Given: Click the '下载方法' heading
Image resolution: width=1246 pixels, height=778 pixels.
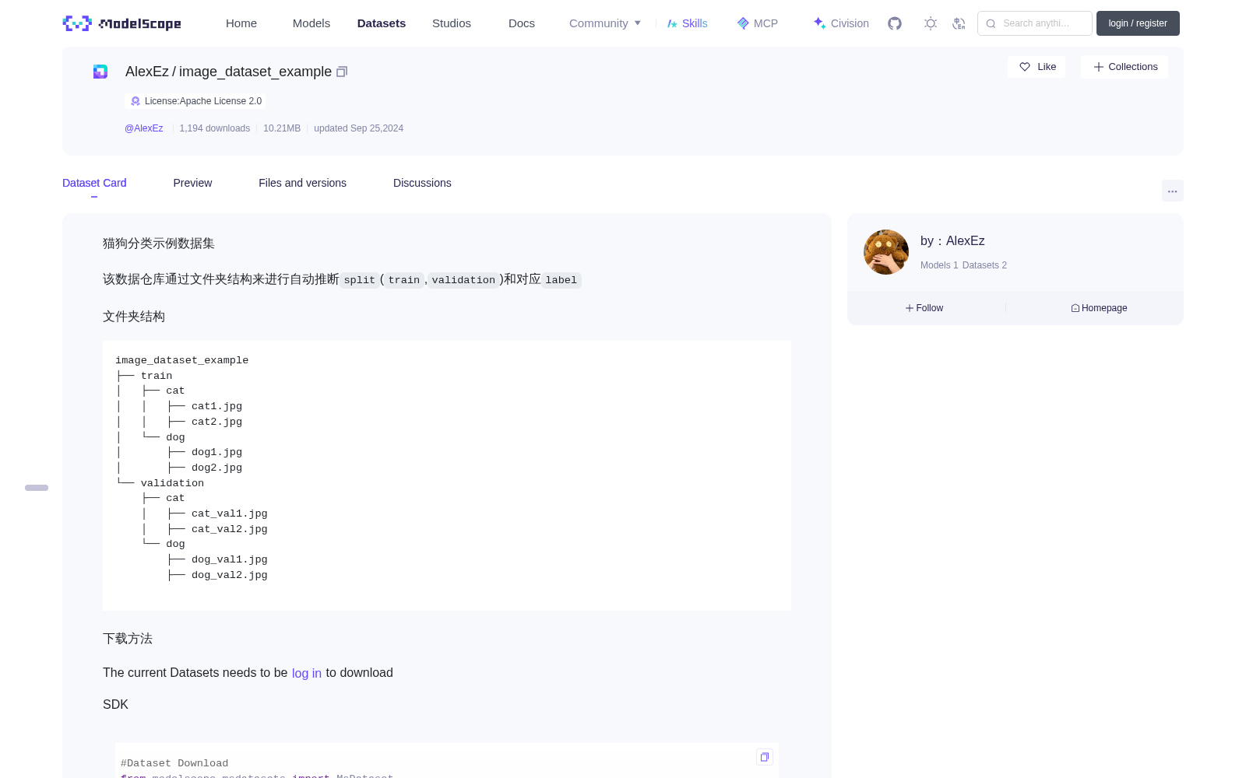Looking at the screenshot, I should tap(128, 639).
